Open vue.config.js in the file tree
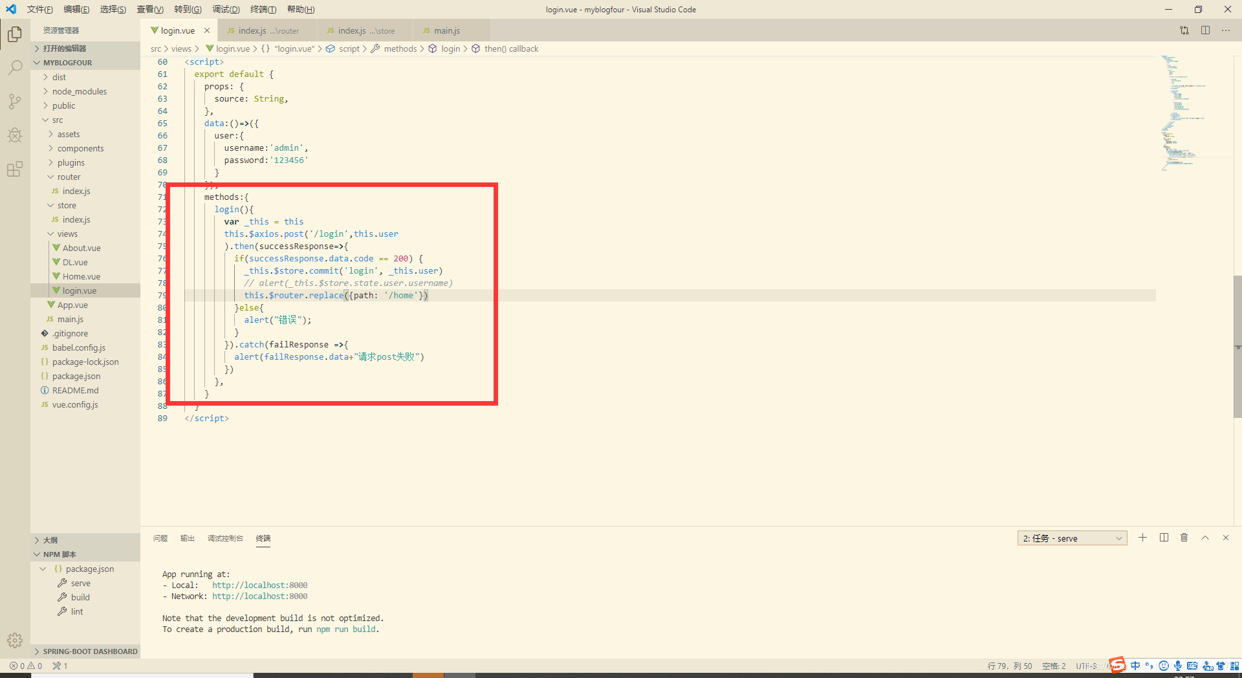The height and width of the screenshot is (678, 1242). (75, 404)
